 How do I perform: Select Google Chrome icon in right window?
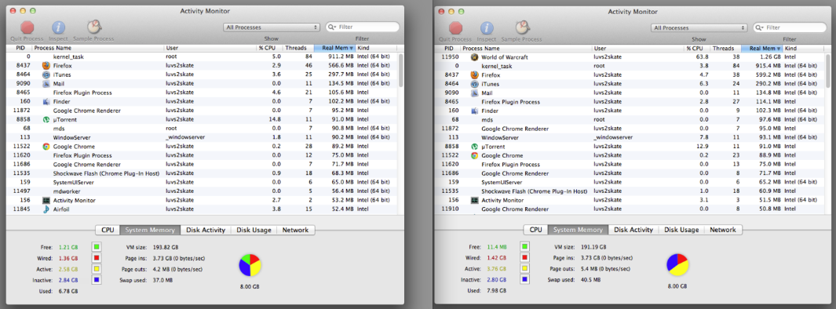click(474, 155)
